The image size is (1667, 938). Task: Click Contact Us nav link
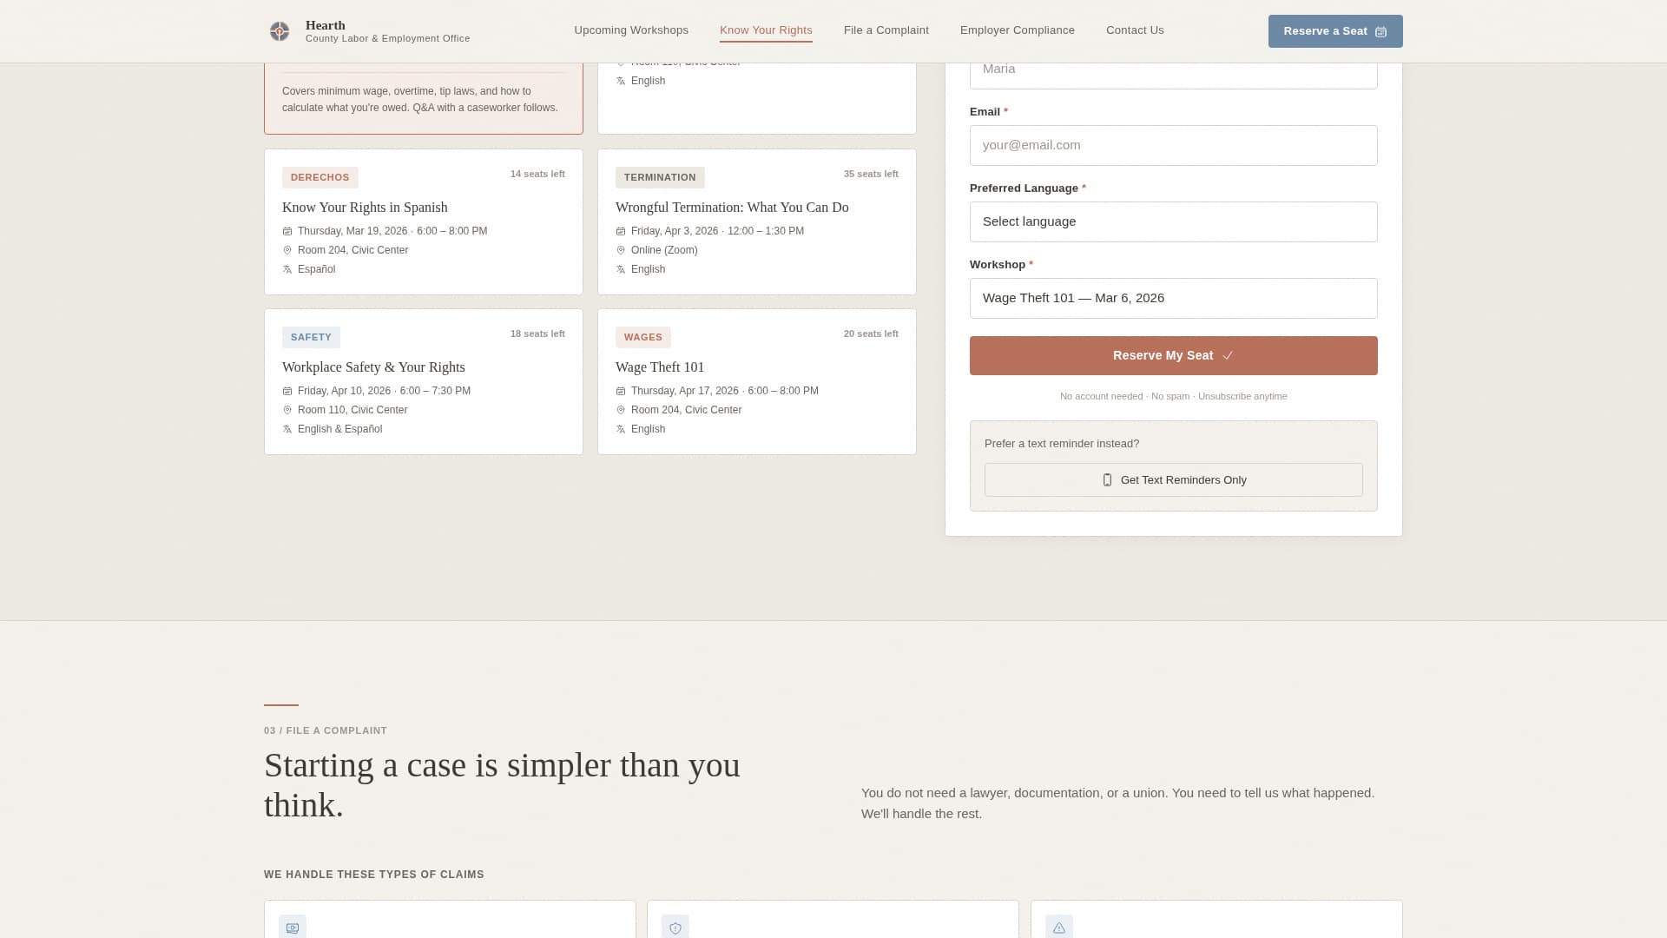coord(1135,30)
